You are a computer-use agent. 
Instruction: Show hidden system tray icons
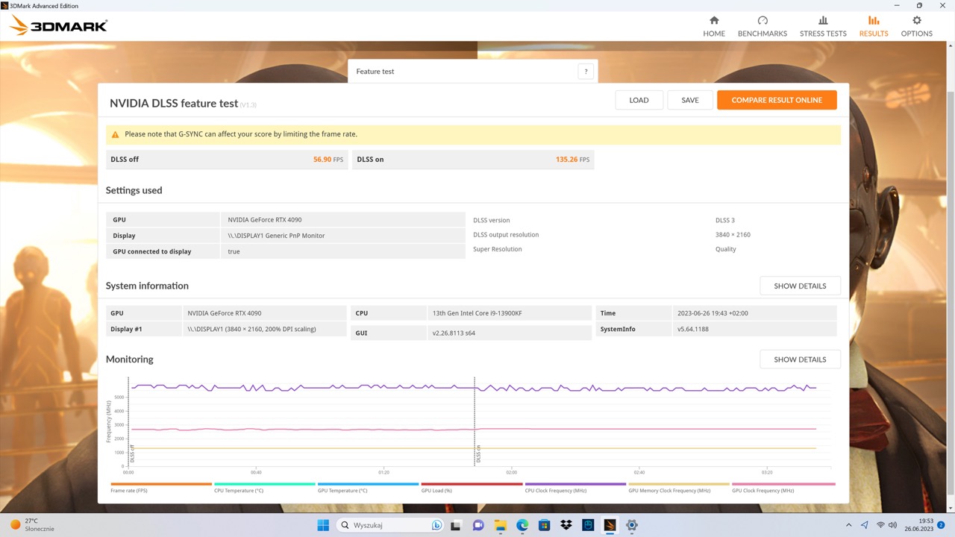click(848, 525)
